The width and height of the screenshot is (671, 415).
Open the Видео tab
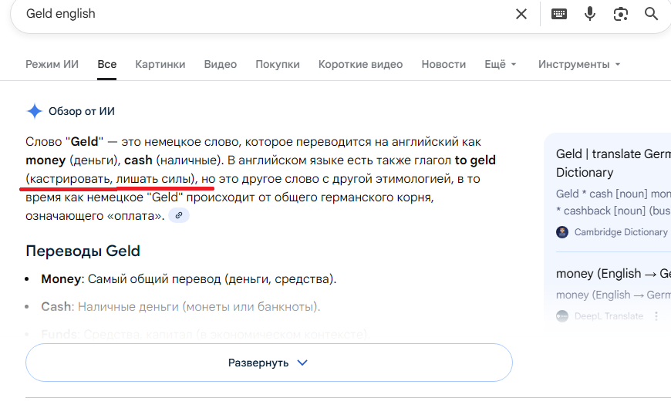221,64
